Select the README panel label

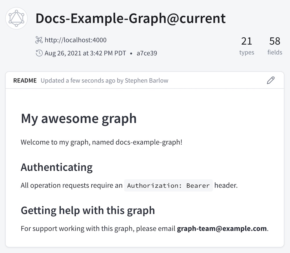tap(25, 80)
